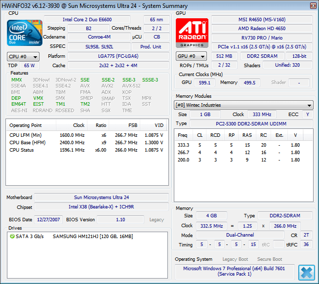The width and height of the screenshot is (319, 284).
Task: Click the MSI R4650 (MS-V160) field
Action: [x=262, y=20]
